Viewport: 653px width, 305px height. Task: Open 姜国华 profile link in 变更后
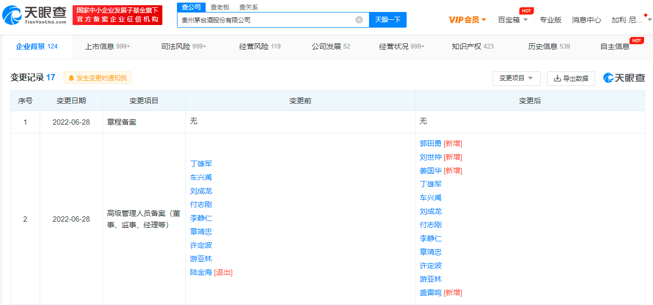(x=431, y=170)
